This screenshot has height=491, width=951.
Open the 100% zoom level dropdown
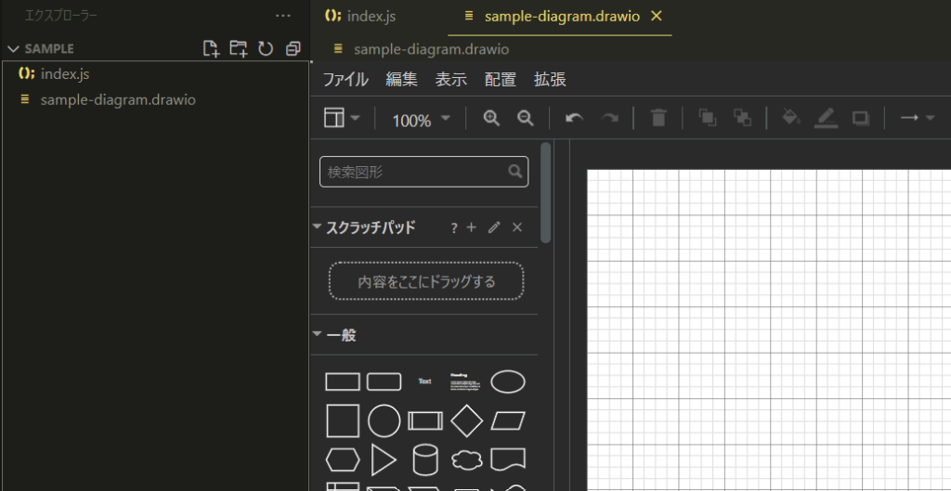[421, 120]
